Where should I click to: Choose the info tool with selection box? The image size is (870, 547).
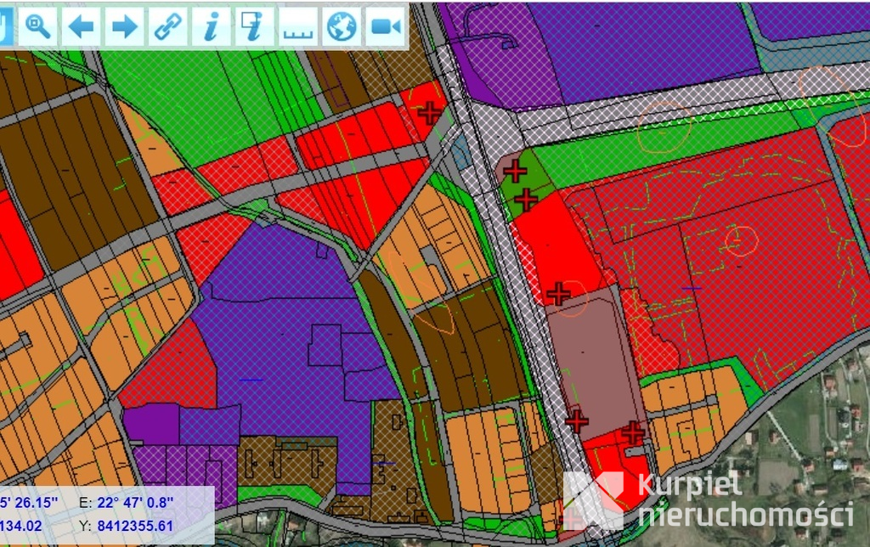click(x=254, y=26)
